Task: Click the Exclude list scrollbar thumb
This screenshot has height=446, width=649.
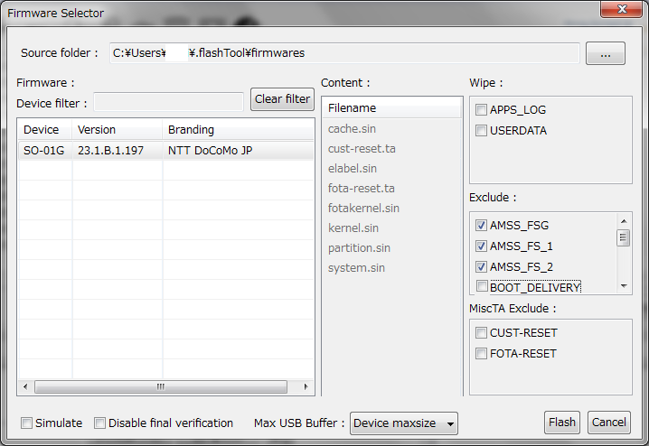Action: point(624,237)
